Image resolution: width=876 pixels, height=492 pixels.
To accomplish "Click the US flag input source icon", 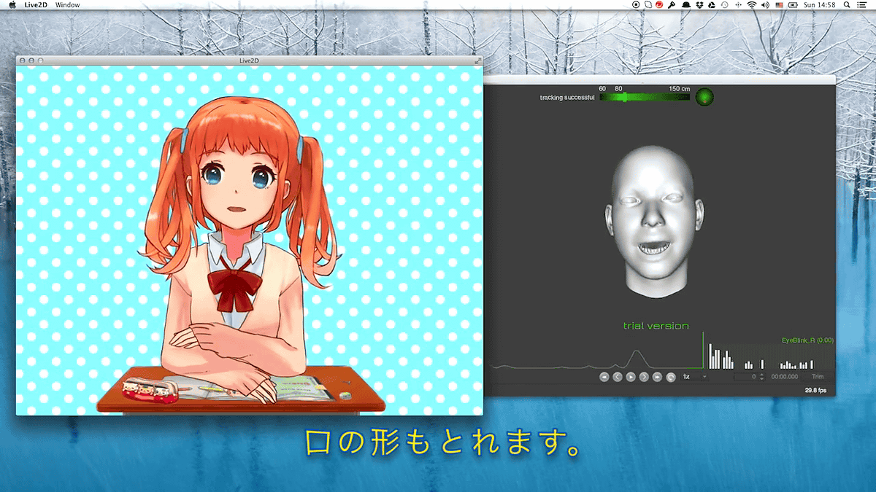I will click(x=779, y=5).
